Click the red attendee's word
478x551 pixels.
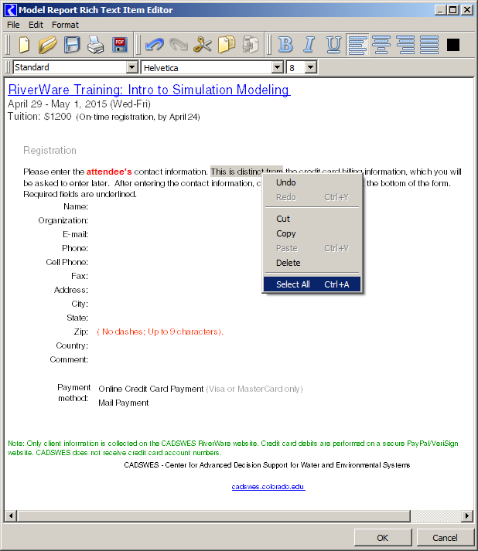pyautogui.click(x=109, y=172)
